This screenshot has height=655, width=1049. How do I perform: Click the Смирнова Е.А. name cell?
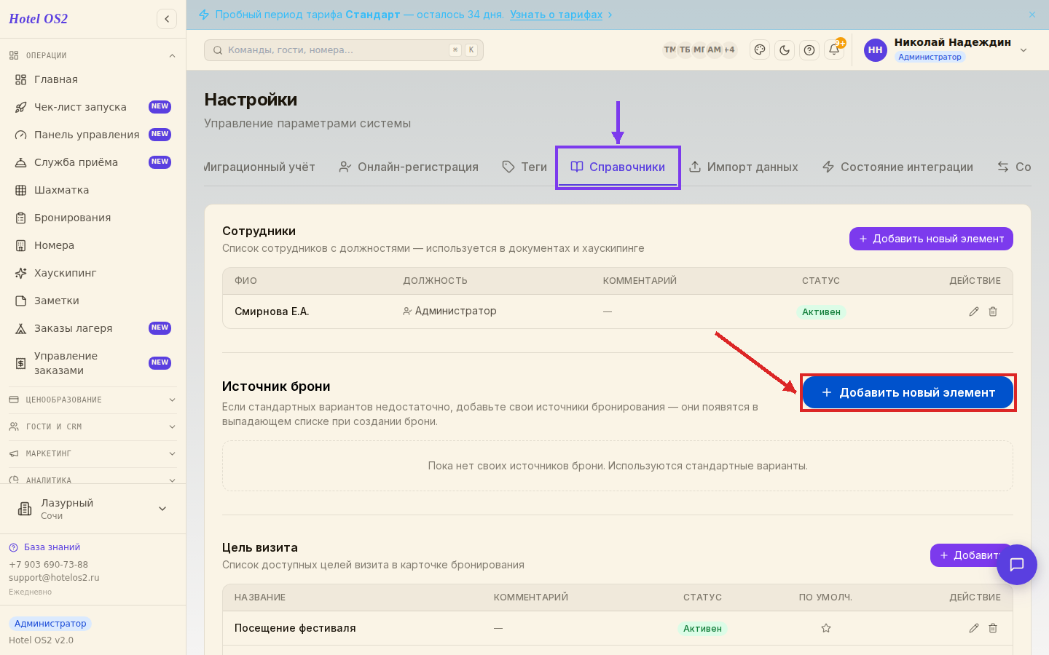point(272,311)
